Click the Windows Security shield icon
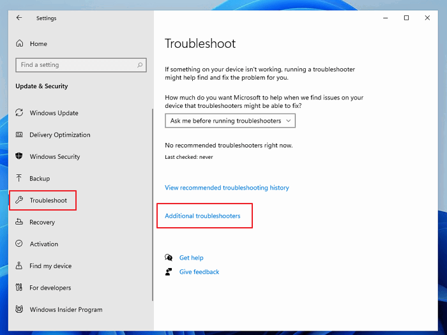 (x=19, y=156)
